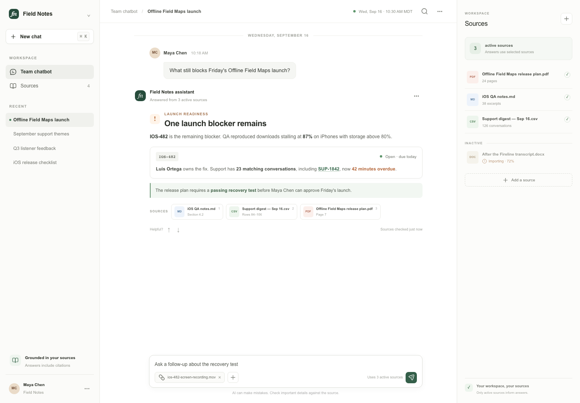The width and height of the screenshot is (580, 403).
Task: Click the Grounded in your sources book icon
Action: coord(15,360)
